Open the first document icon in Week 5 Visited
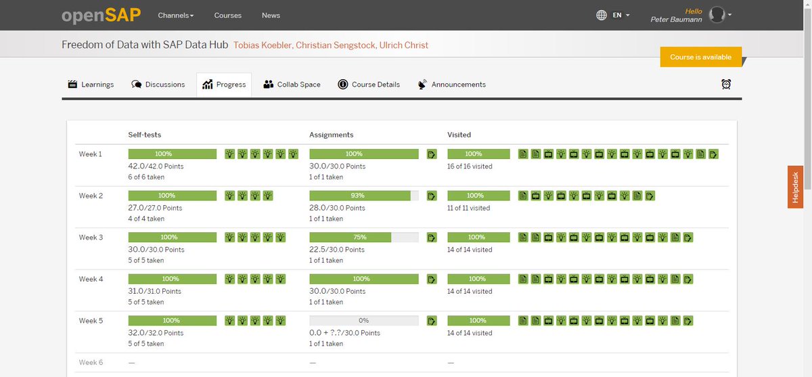 point(523,321)
